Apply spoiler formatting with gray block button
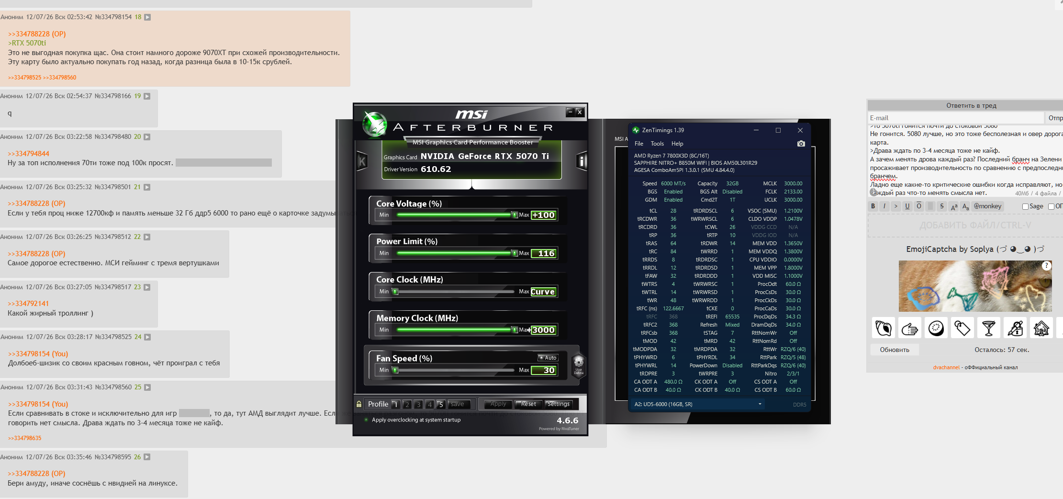Screen dimensions: 1063x499 [930, 206]
